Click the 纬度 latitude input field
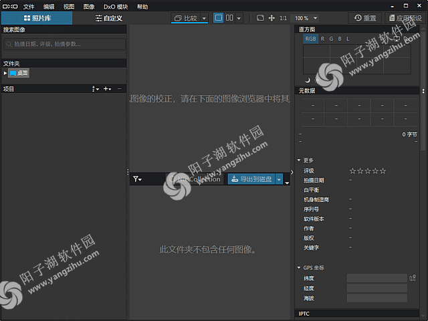 pos(377,278)
